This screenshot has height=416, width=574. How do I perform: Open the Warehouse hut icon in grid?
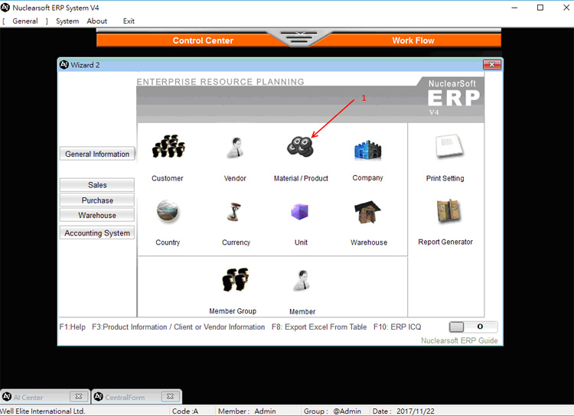(367, 212)
